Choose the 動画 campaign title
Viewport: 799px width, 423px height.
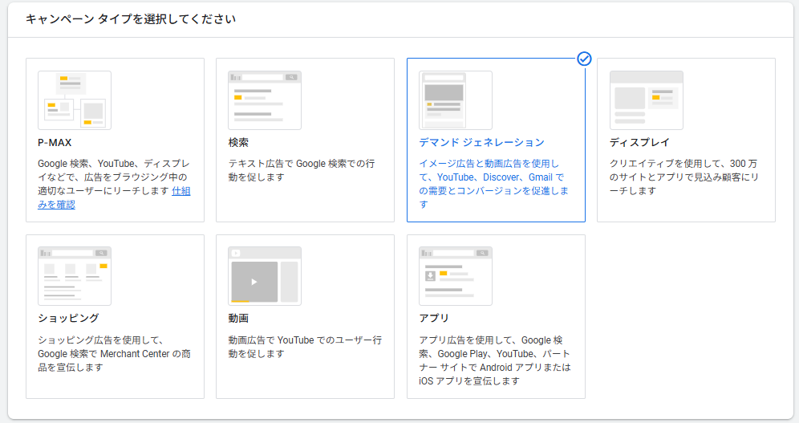[238, 319]
